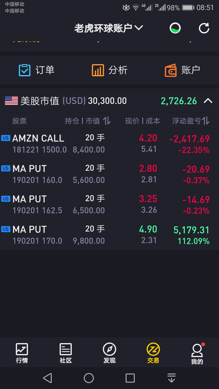This screenshot has width=219, height=389.
Task: Switch to the 社区 tab
Action: pyautogui.click(x=66, y=353)
